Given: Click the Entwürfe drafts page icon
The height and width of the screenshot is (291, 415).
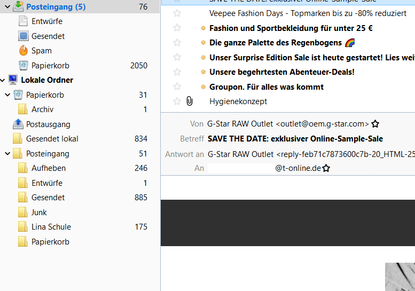Looking at the screenshot, I should pyautogui.click(x=23, y=21).
